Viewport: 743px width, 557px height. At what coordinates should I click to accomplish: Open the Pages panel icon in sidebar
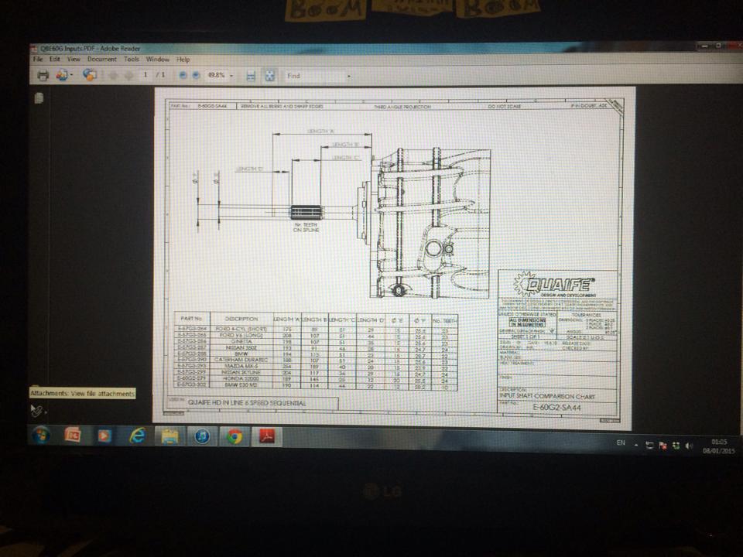pyautogui.click(x=39, y=97)
